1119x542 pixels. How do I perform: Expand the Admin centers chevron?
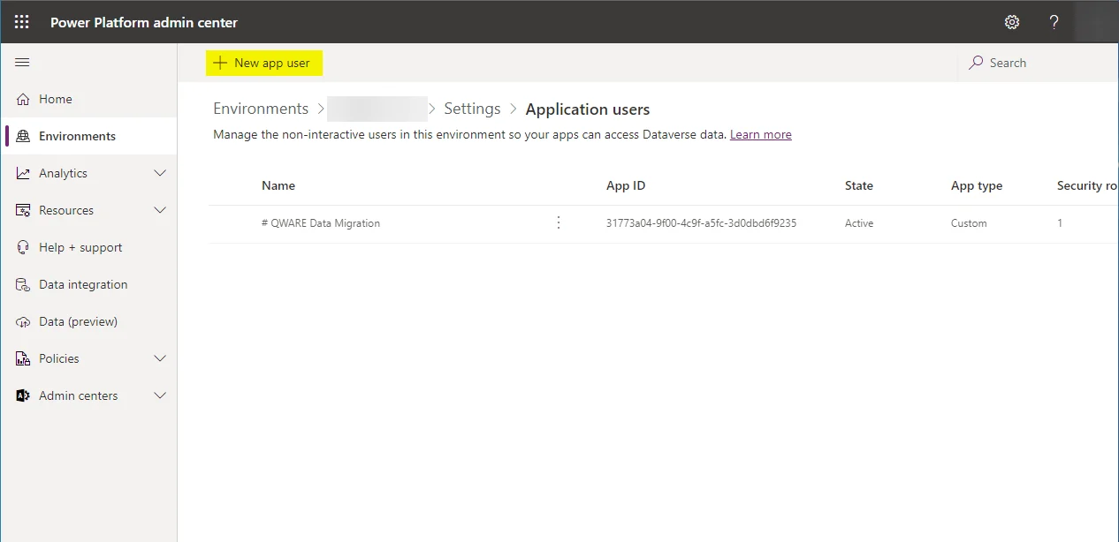160,395
